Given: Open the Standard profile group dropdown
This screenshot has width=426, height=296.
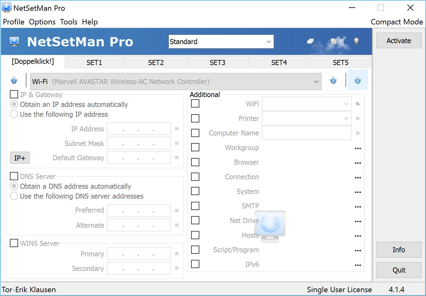Looking at the screenshot, I should pos(221,42).
